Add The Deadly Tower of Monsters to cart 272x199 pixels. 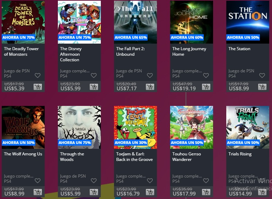click(x=38, y=87)
